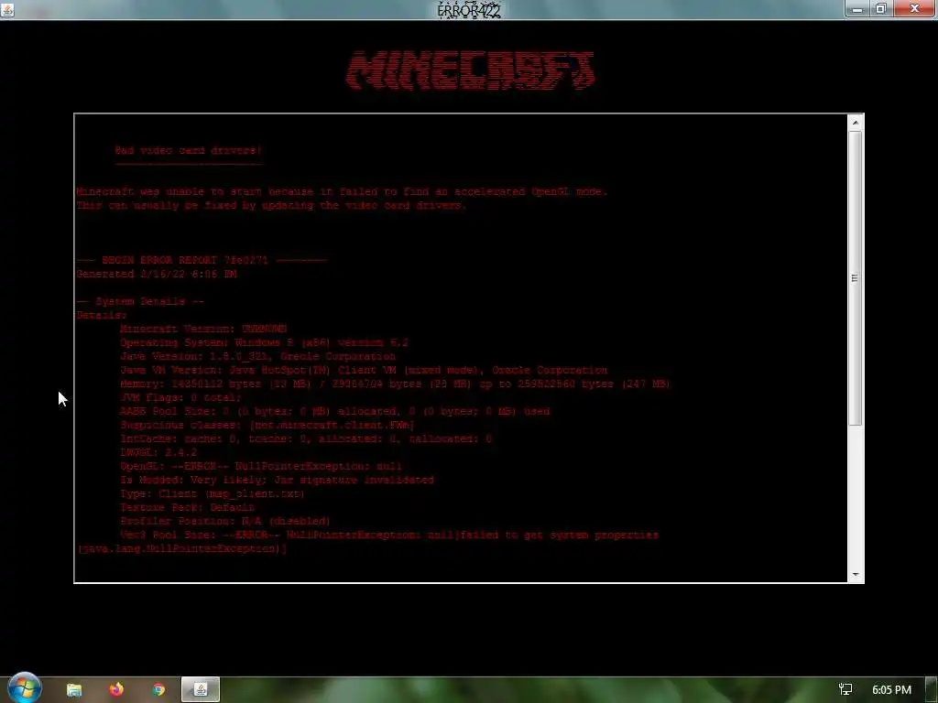Viewport: 938px width, 703px height.
Task: Open File Explorer from the taskbar
Action: (x=73, y=690)
